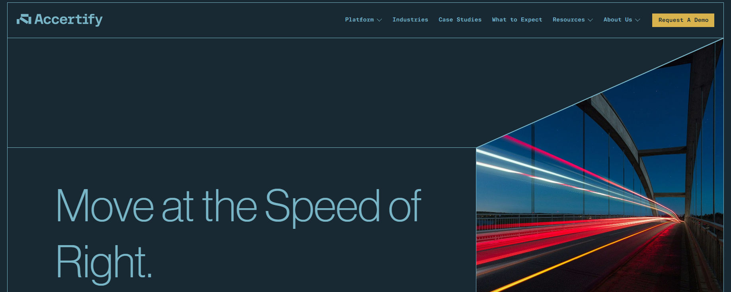Click the Accertify logo icon

(24, 19)
